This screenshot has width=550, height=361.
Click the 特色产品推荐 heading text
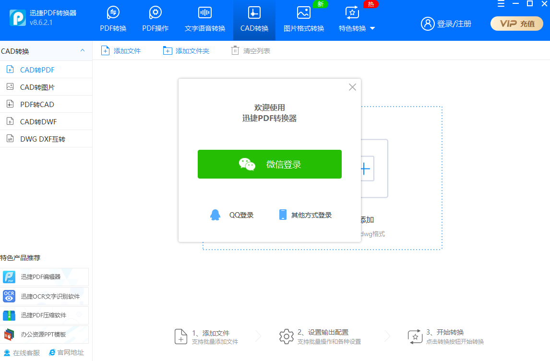tap(20, 258)
